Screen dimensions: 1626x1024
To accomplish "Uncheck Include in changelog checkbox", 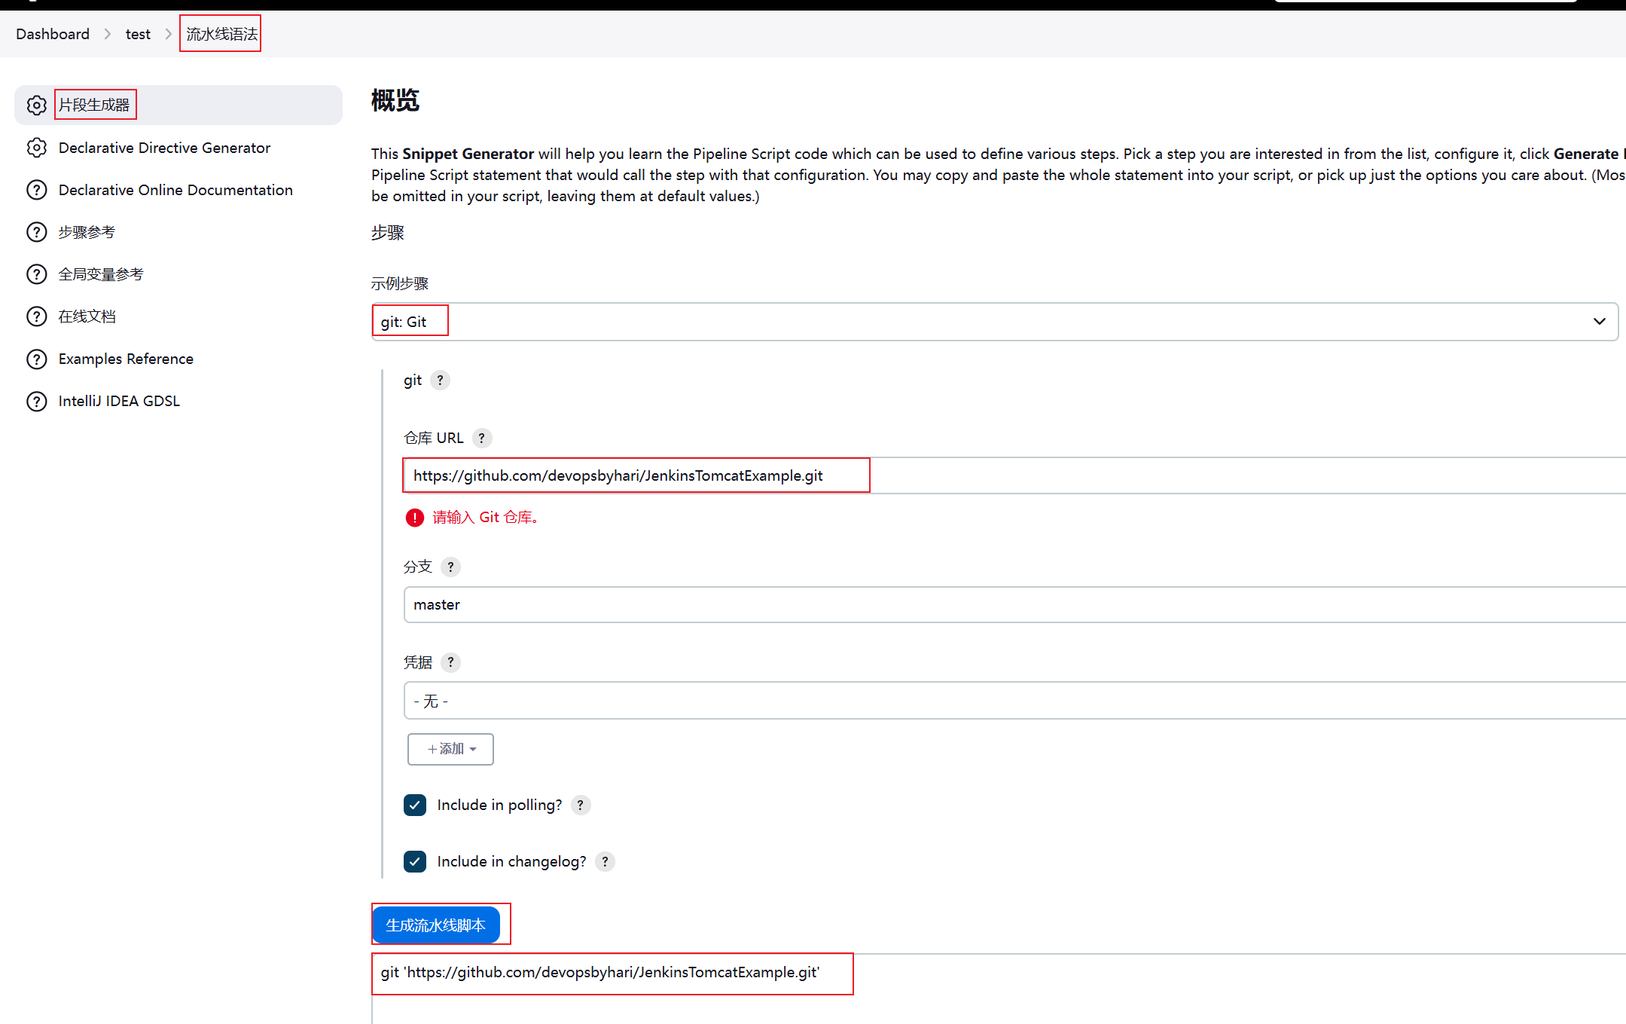I will (x=415, y=862).
